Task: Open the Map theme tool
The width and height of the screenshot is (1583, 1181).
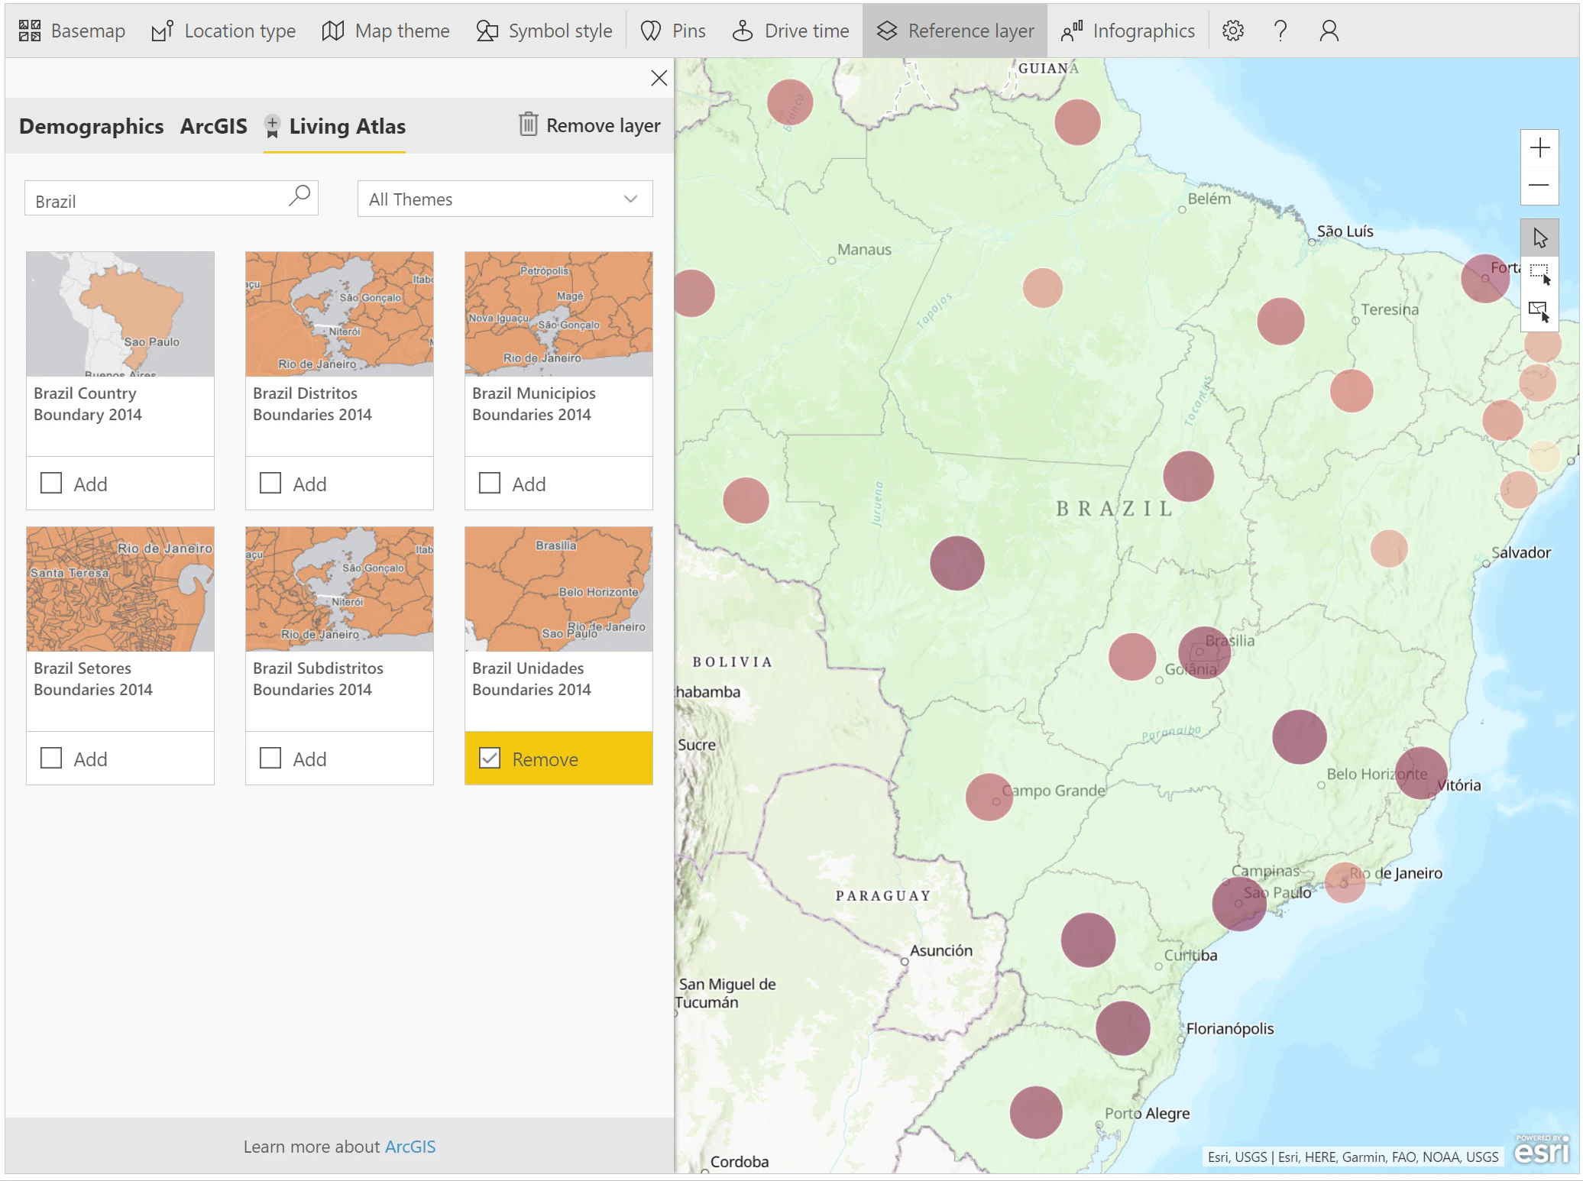Action: pos(386,31)
